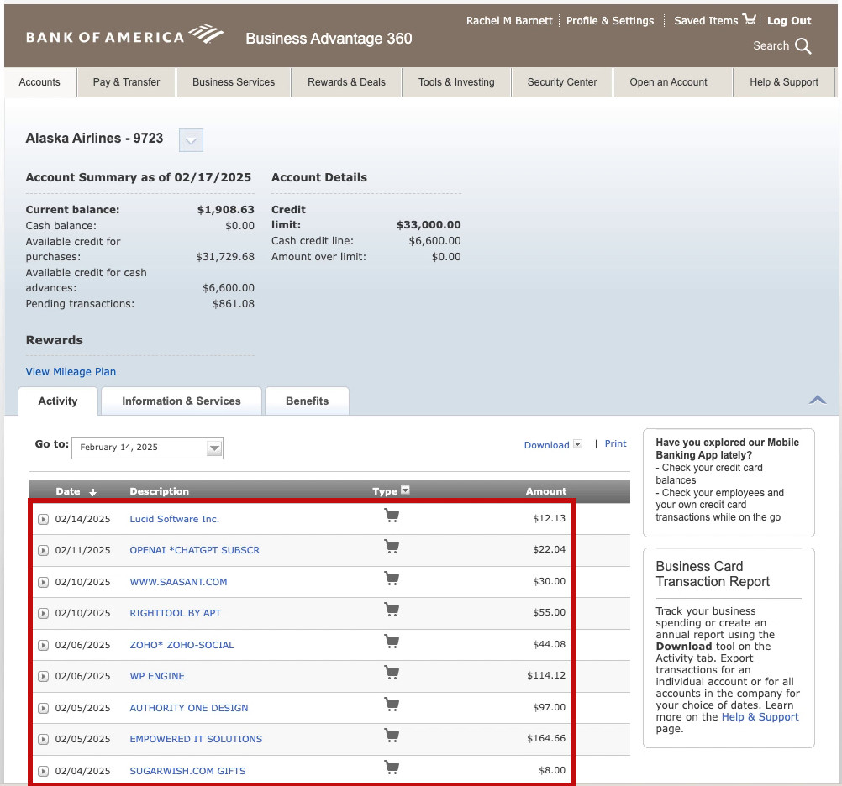Open the Tools & Investing menu
The width and height of the screenshot is (842, 786).
pyautogui.click(x=456, y=82)
